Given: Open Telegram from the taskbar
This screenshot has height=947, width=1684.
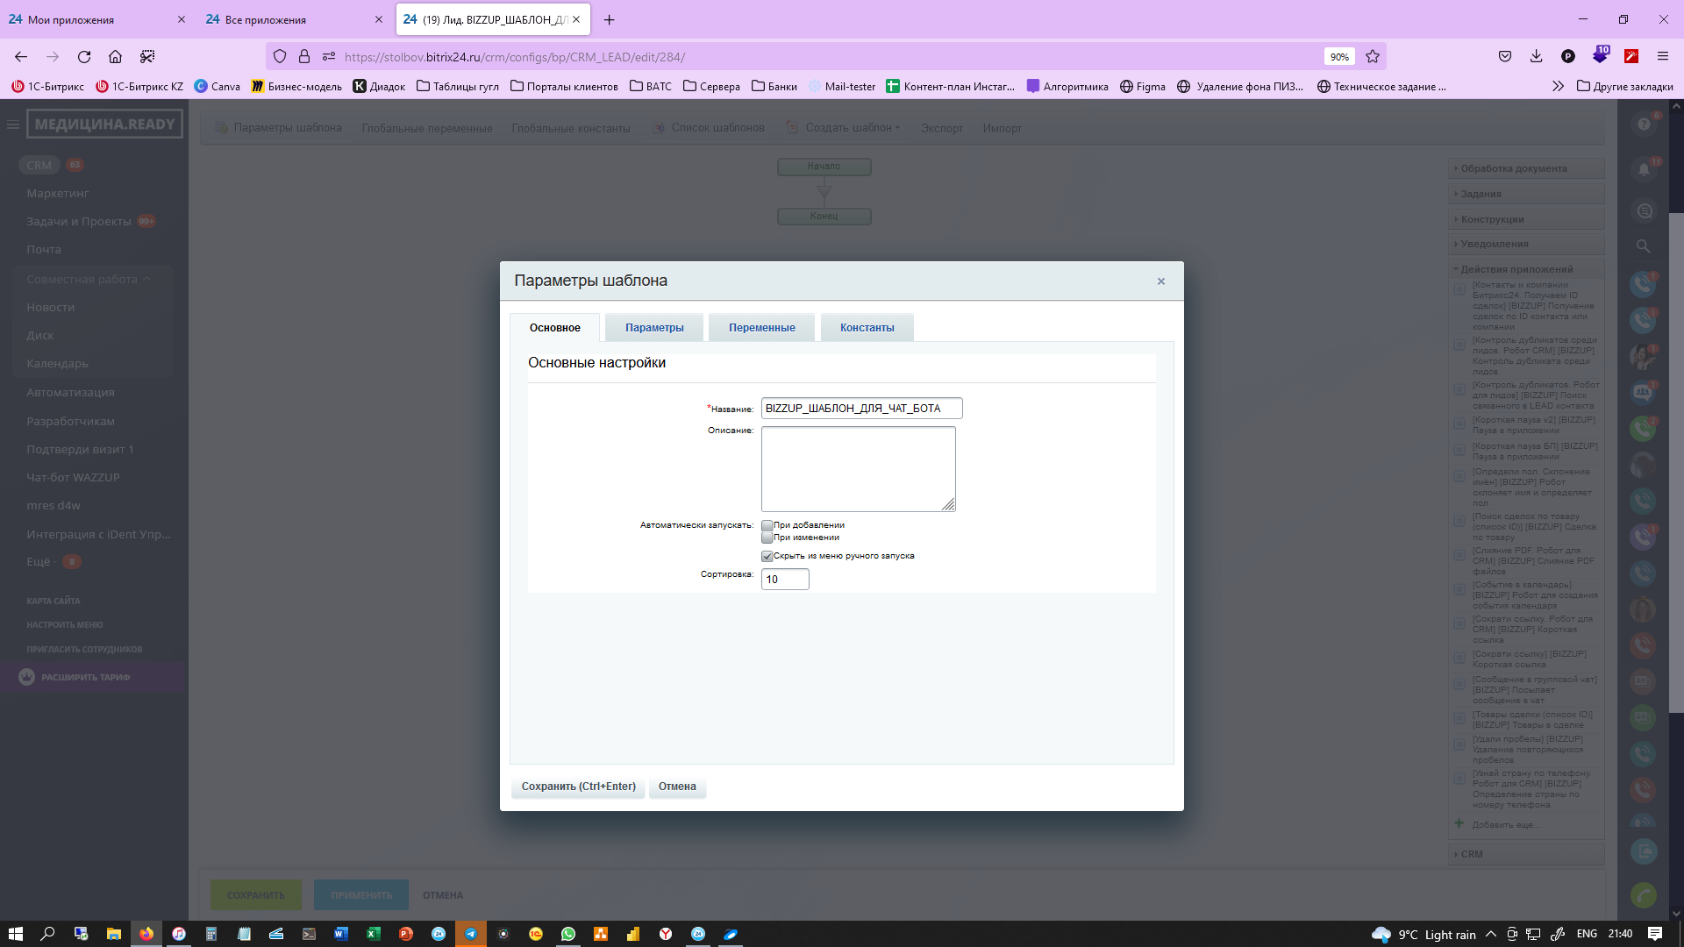Looking at the screenshot, I should pyautogui.click(x=471, y=934).
